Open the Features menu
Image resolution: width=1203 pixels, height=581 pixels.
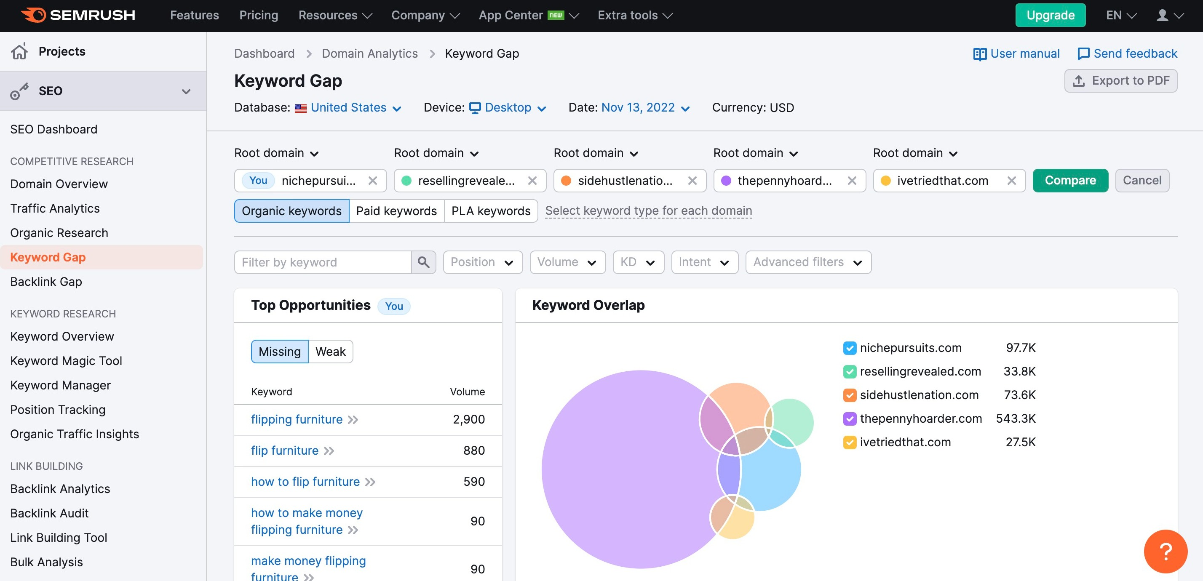(194, 16)
